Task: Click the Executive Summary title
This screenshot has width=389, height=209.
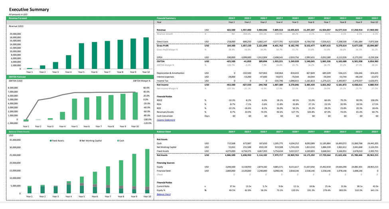Action: 29,10
